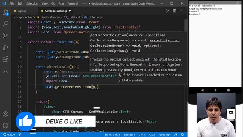Click the '<View>' tag on line 18

click(49, 107)
